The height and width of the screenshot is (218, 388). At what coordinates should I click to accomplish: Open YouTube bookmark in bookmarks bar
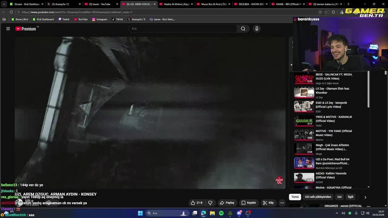click(81, 19)
